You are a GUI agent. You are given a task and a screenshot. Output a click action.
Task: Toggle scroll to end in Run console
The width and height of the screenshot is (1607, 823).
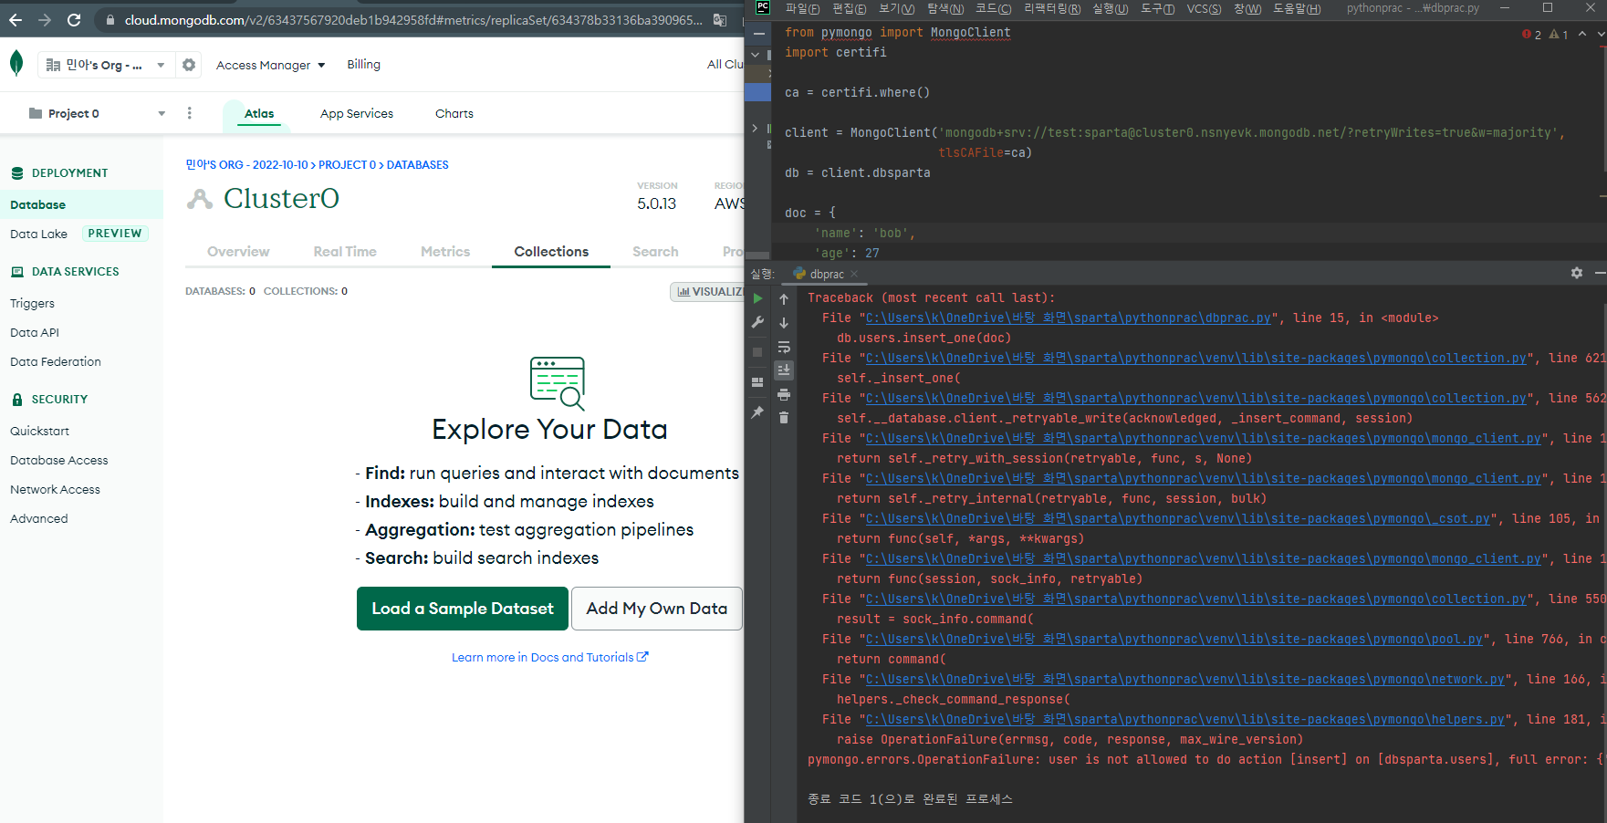(x=784, y=370)
